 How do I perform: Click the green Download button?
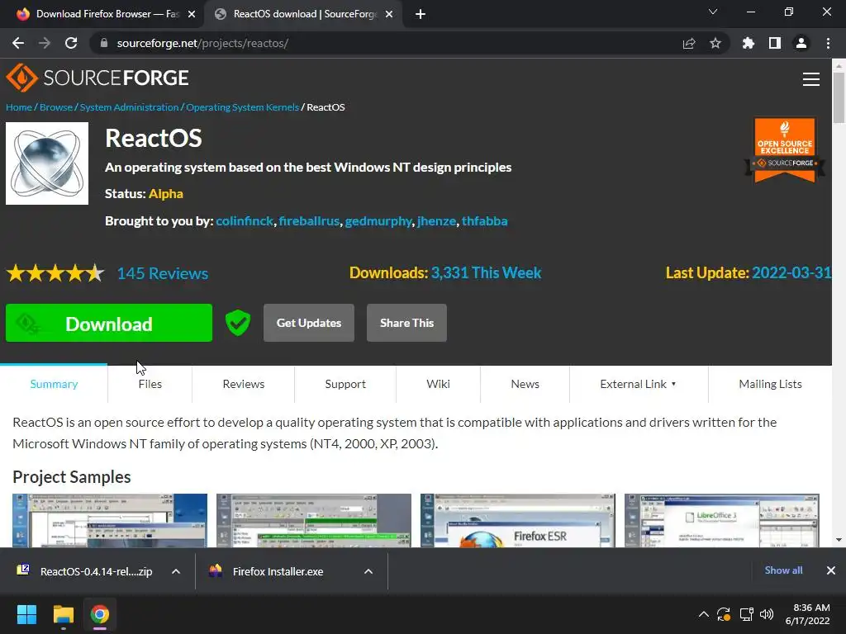(x=109, y=323)
